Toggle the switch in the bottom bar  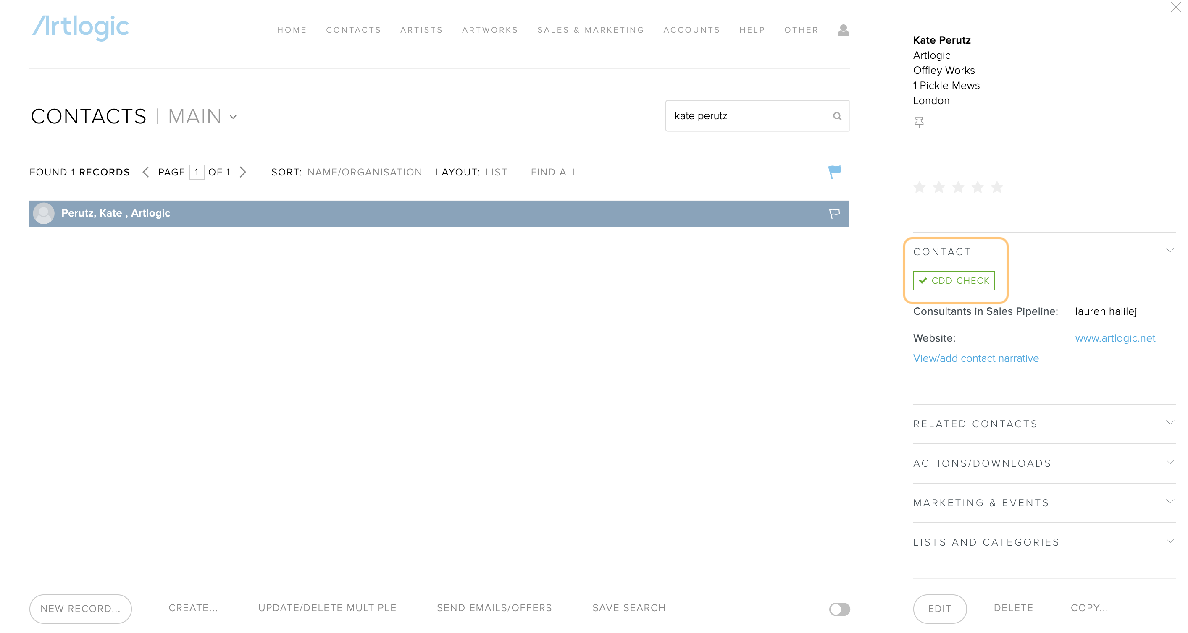click(839, 609)
